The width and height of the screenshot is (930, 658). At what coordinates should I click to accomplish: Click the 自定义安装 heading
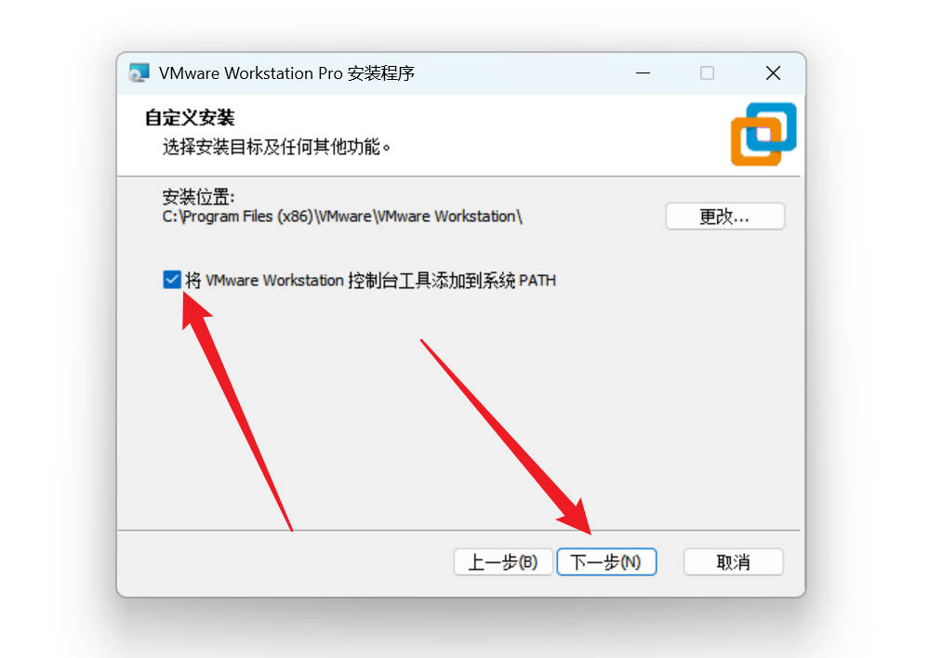pyautogui.click(x=190, y=117)
